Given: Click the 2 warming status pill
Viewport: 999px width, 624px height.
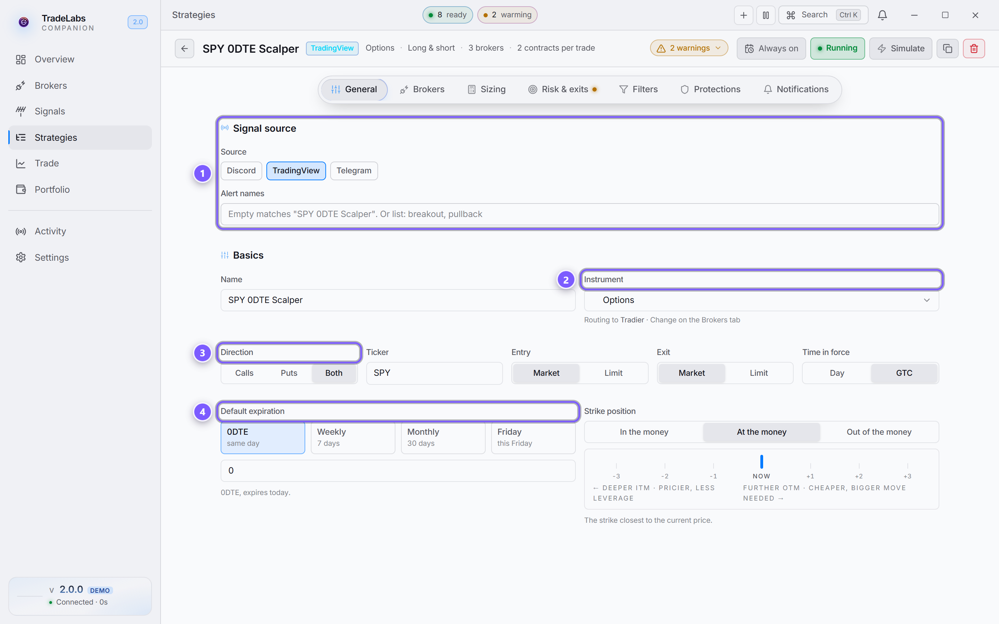Looking at the screenshot, I should 507,15.
